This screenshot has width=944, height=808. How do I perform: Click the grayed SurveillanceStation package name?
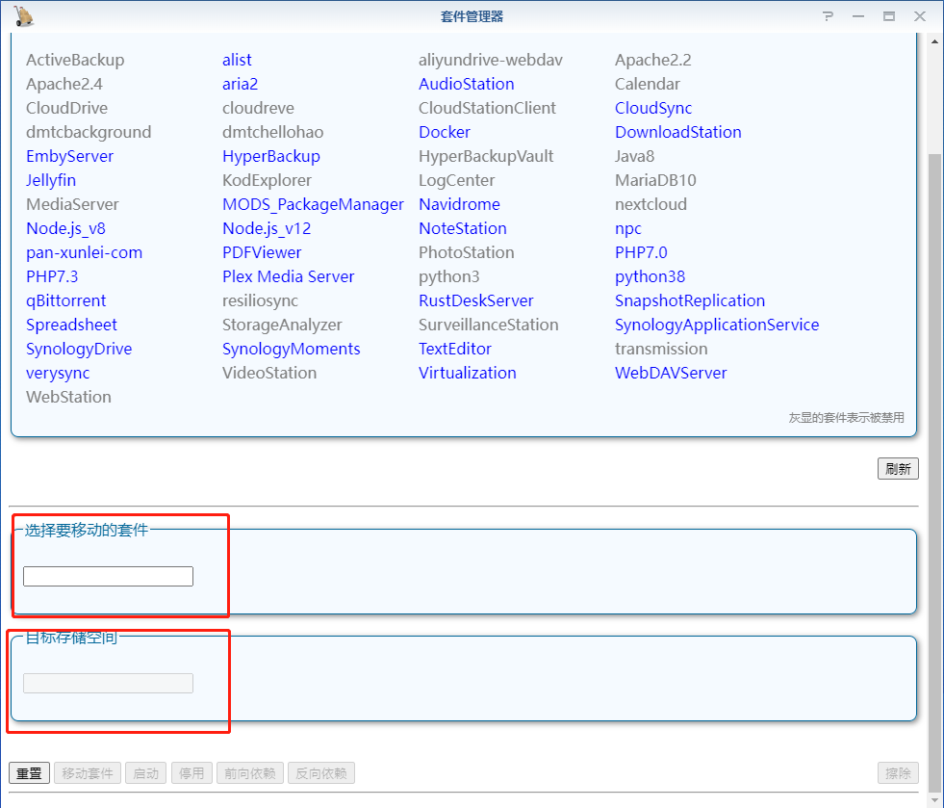tap(488, 325)
